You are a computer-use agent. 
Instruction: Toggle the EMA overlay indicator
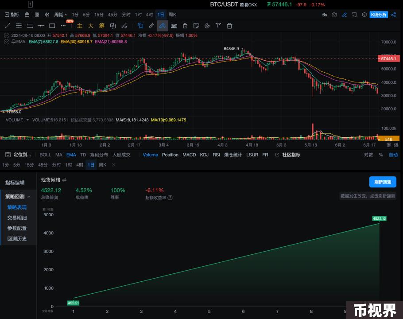[x=71, y=155]
